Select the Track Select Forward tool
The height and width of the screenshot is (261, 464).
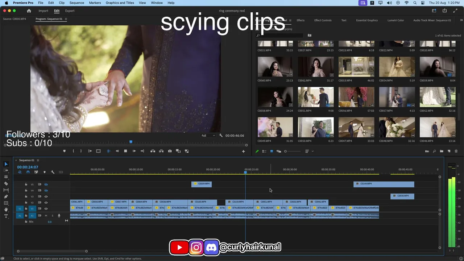(x=6, y=170)
